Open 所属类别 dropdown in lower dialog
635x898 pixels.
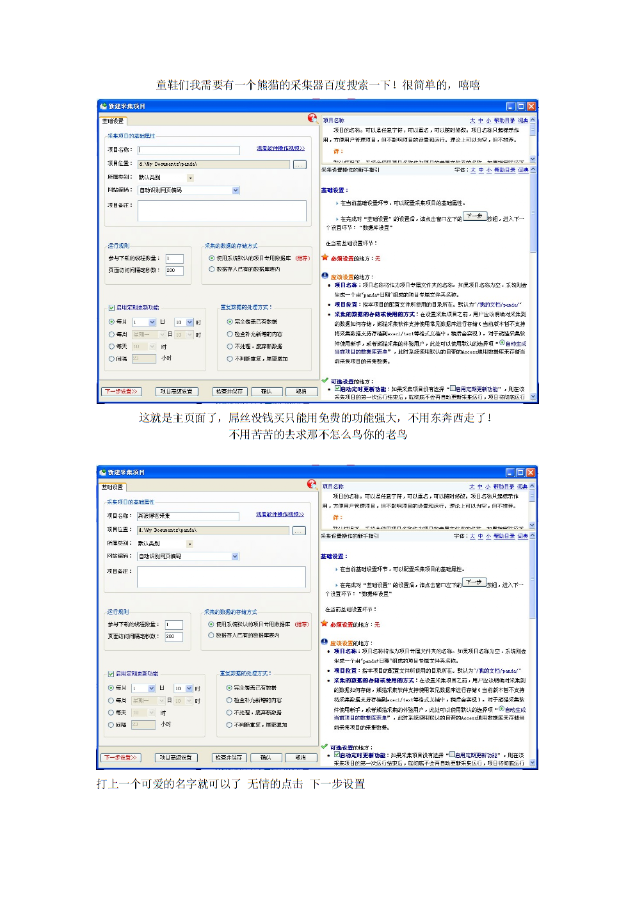coord(189,544)
